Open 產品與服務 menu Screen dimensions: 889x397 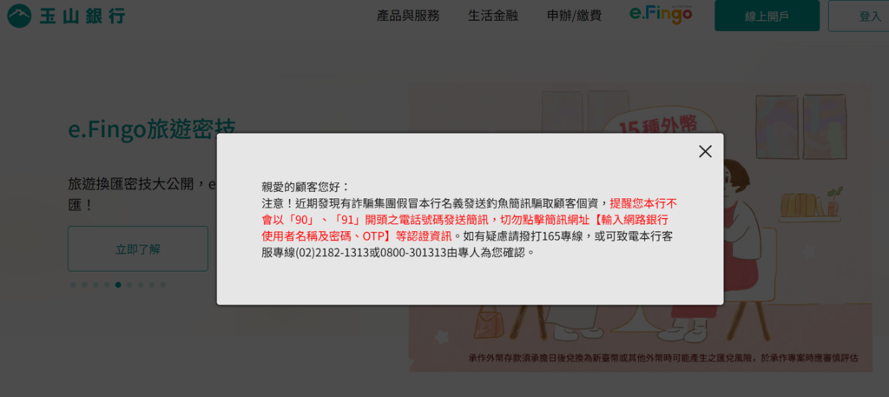click(408, 16)
